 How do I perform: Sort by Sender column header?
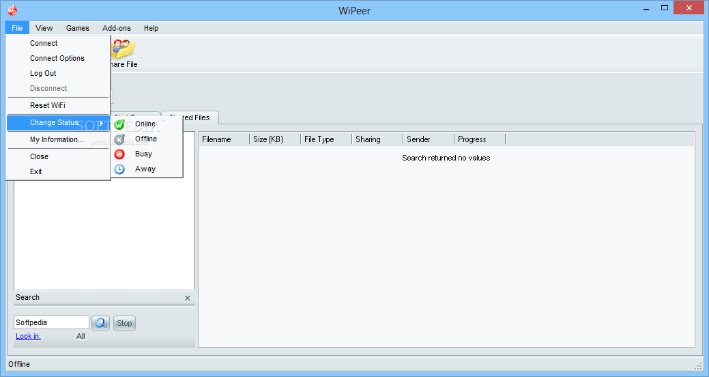coord(429,139)
